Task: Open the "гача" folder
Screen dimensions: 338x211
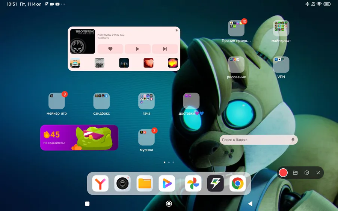Action: (146, 101)
